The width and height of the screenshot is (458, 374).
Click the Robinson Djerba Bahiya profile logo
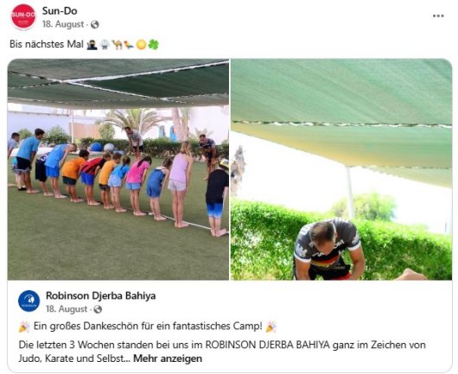tap(29, 301)
